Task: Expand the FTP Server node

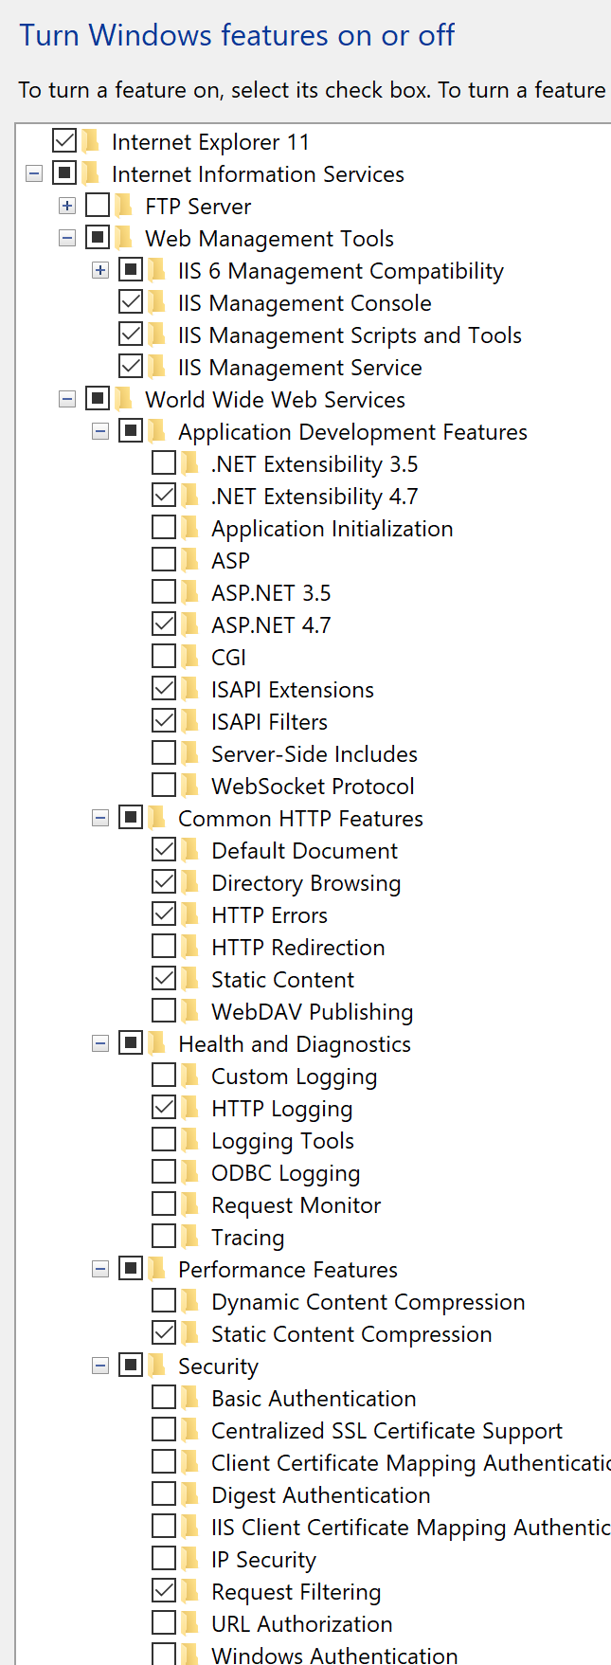Action: tap(67, 207)
